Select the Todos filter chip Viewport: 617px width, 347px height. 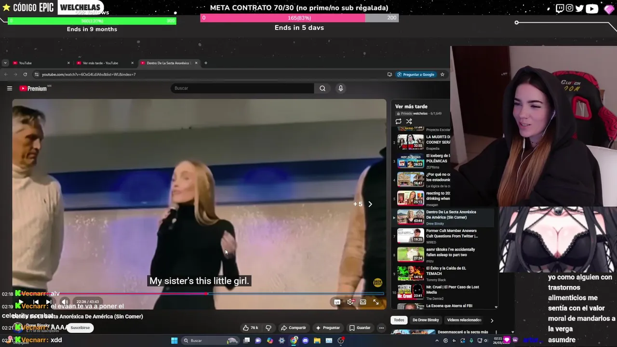(399, 320)
